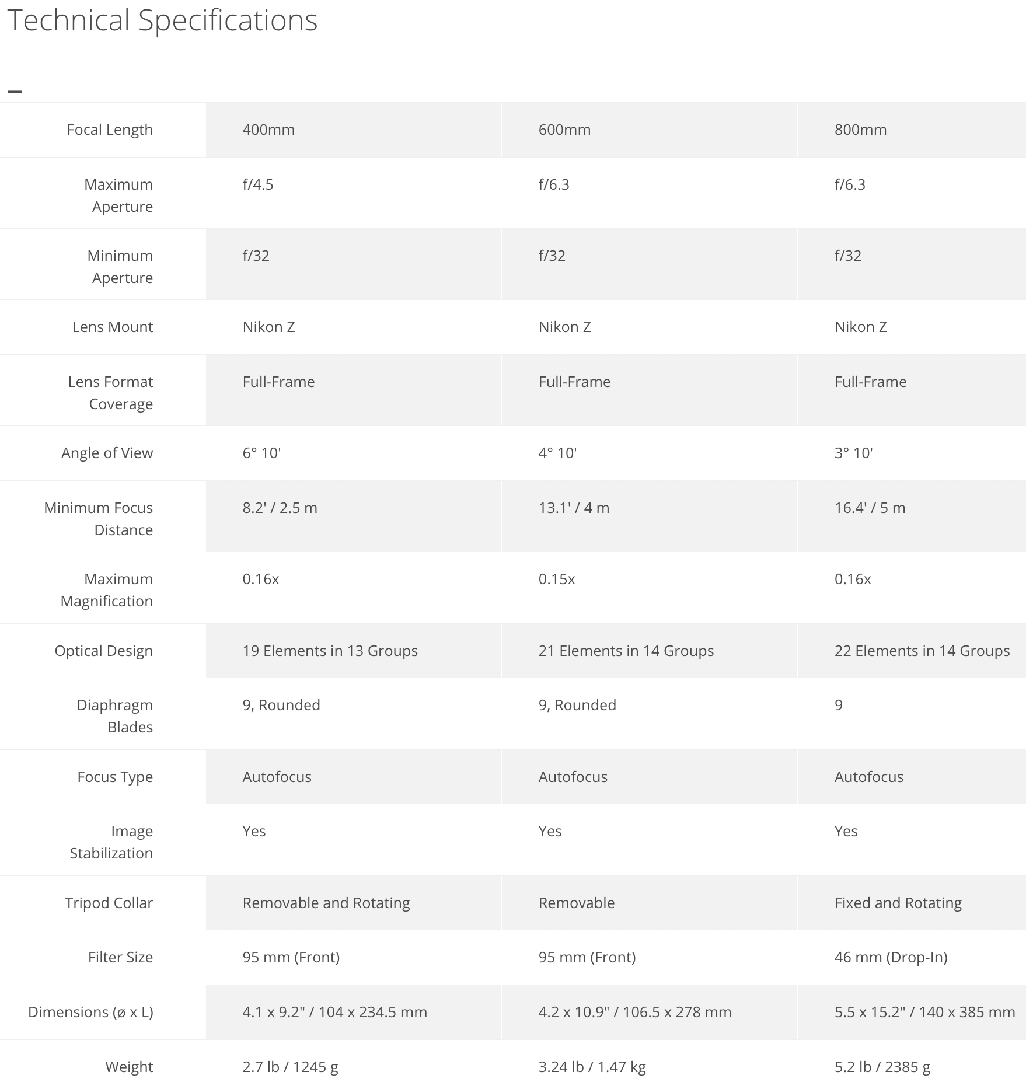This screenshot has width=1026, height=1089.
Task: Click the 6° 10' angle of view value
Action: 261,453
